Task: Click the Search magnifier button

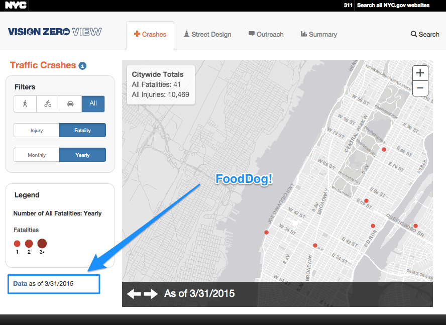Action: [425, 35]
